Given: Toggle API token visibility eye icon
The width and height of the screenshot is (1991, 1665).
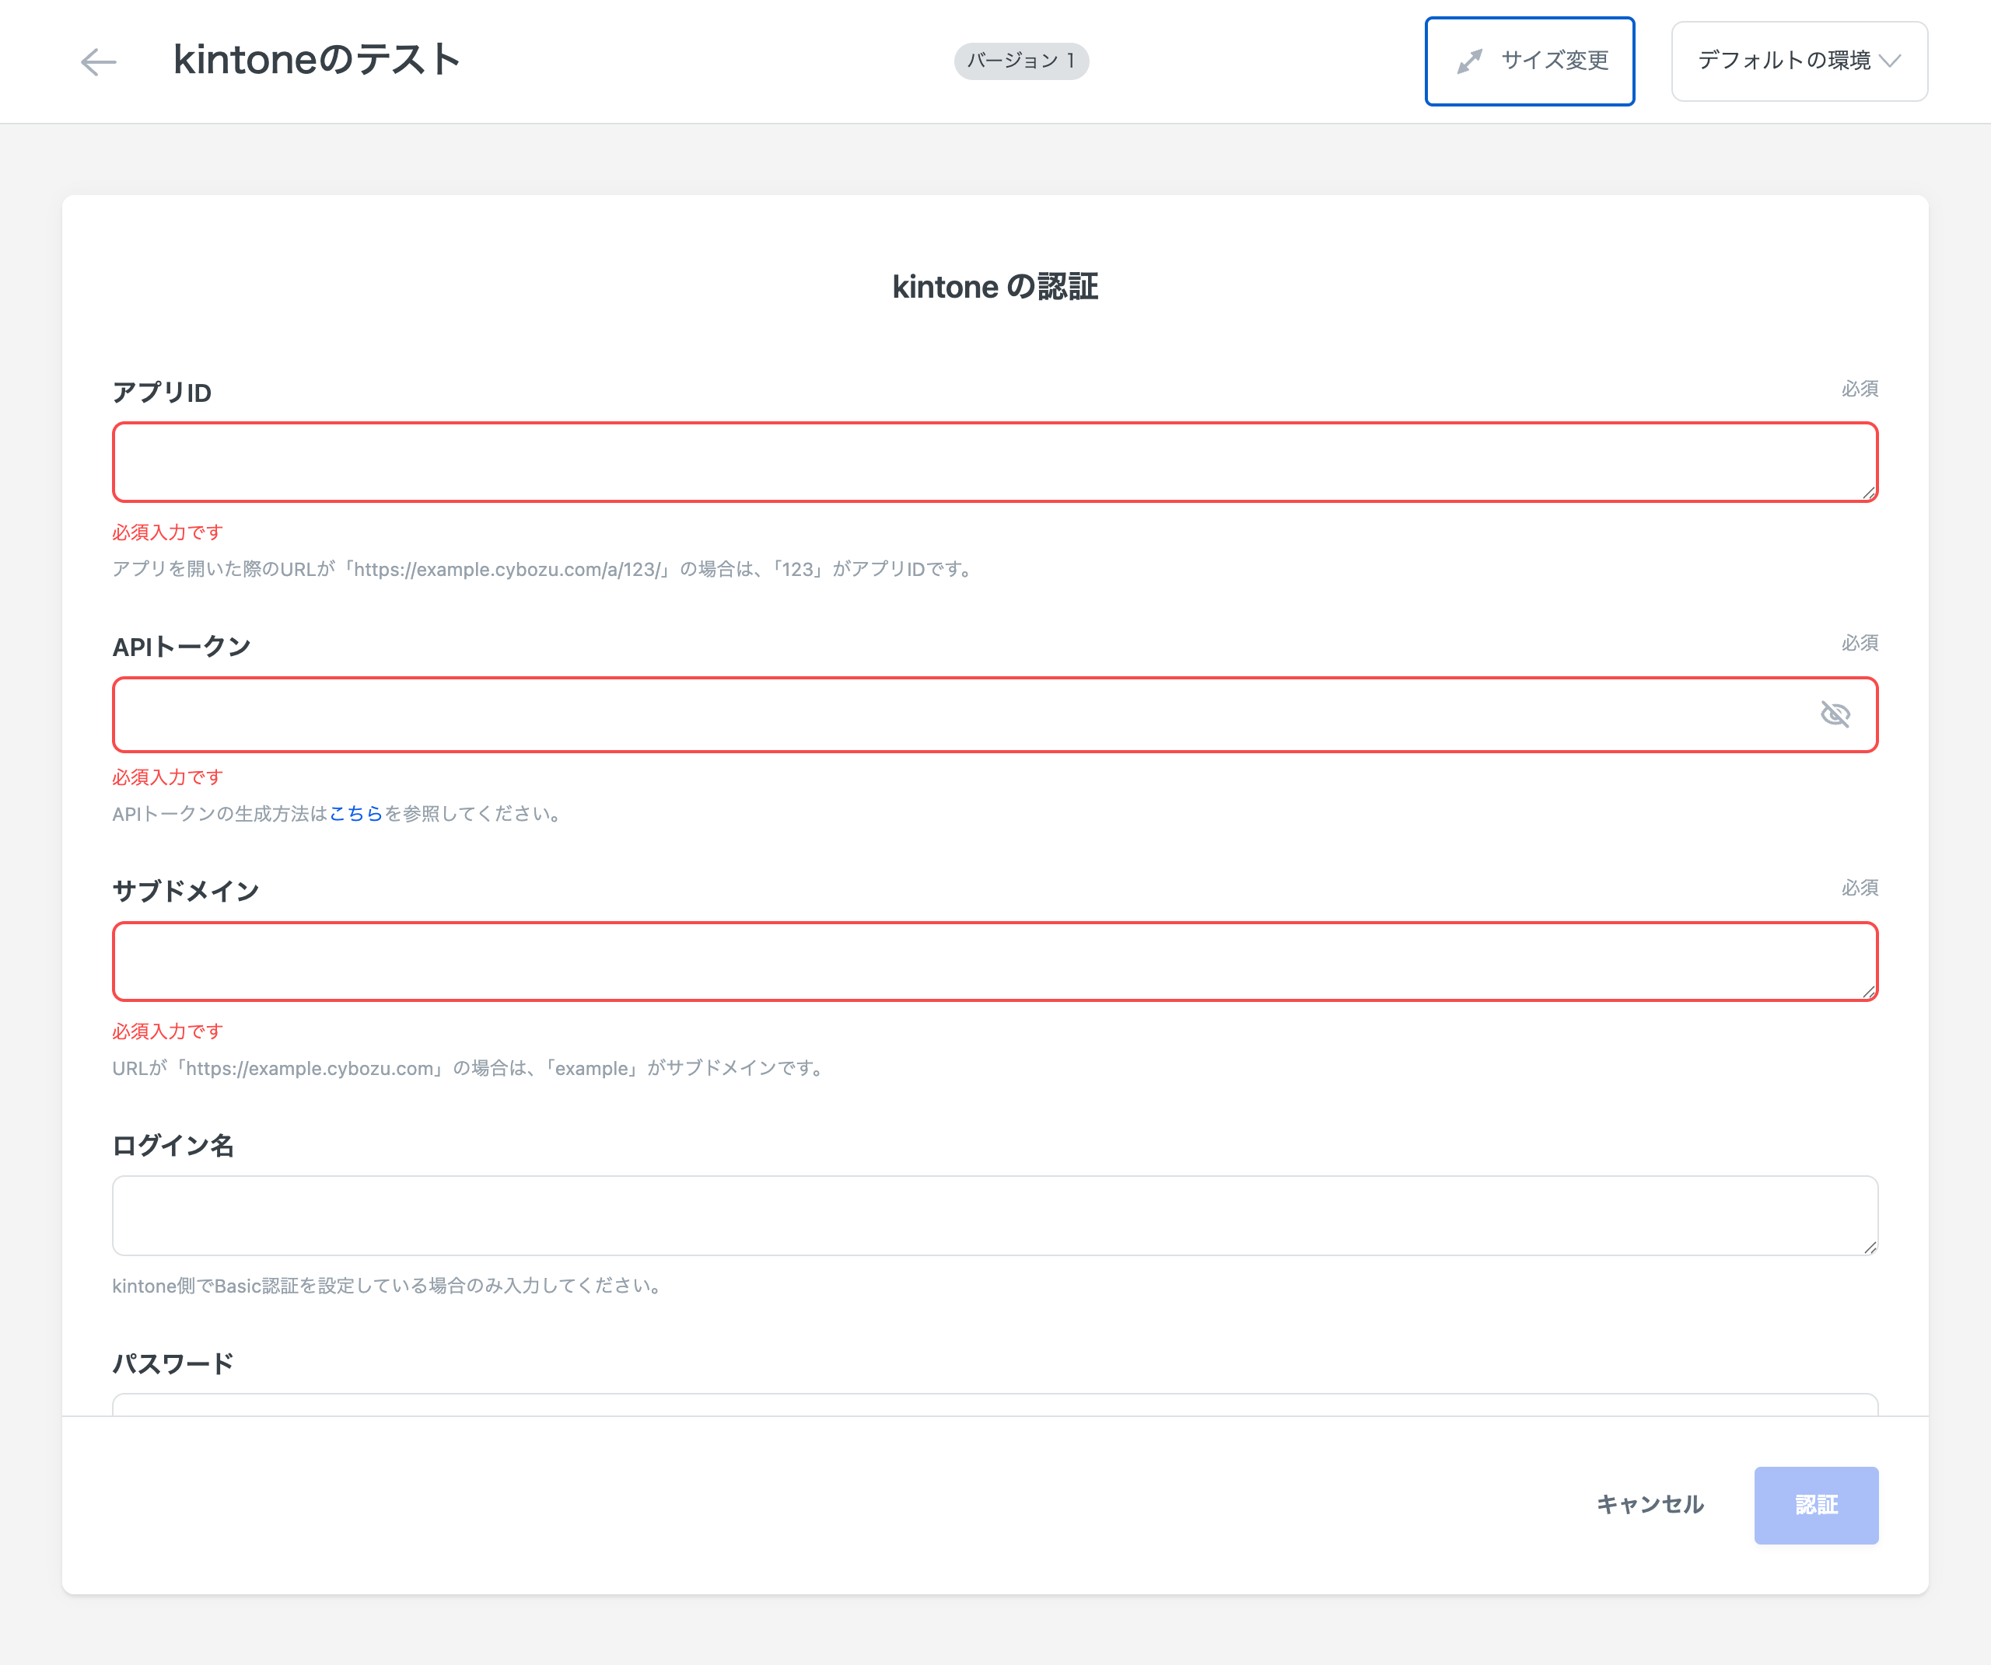Looking at the screenshot, I should point(1835,714).
